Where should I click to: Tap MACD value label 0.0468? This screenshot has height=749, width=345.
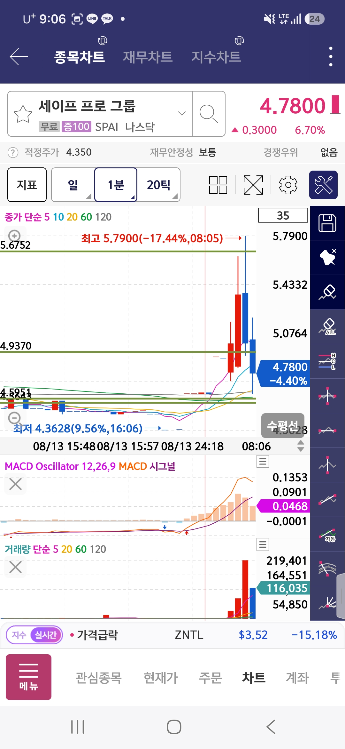tap(284, 506)
